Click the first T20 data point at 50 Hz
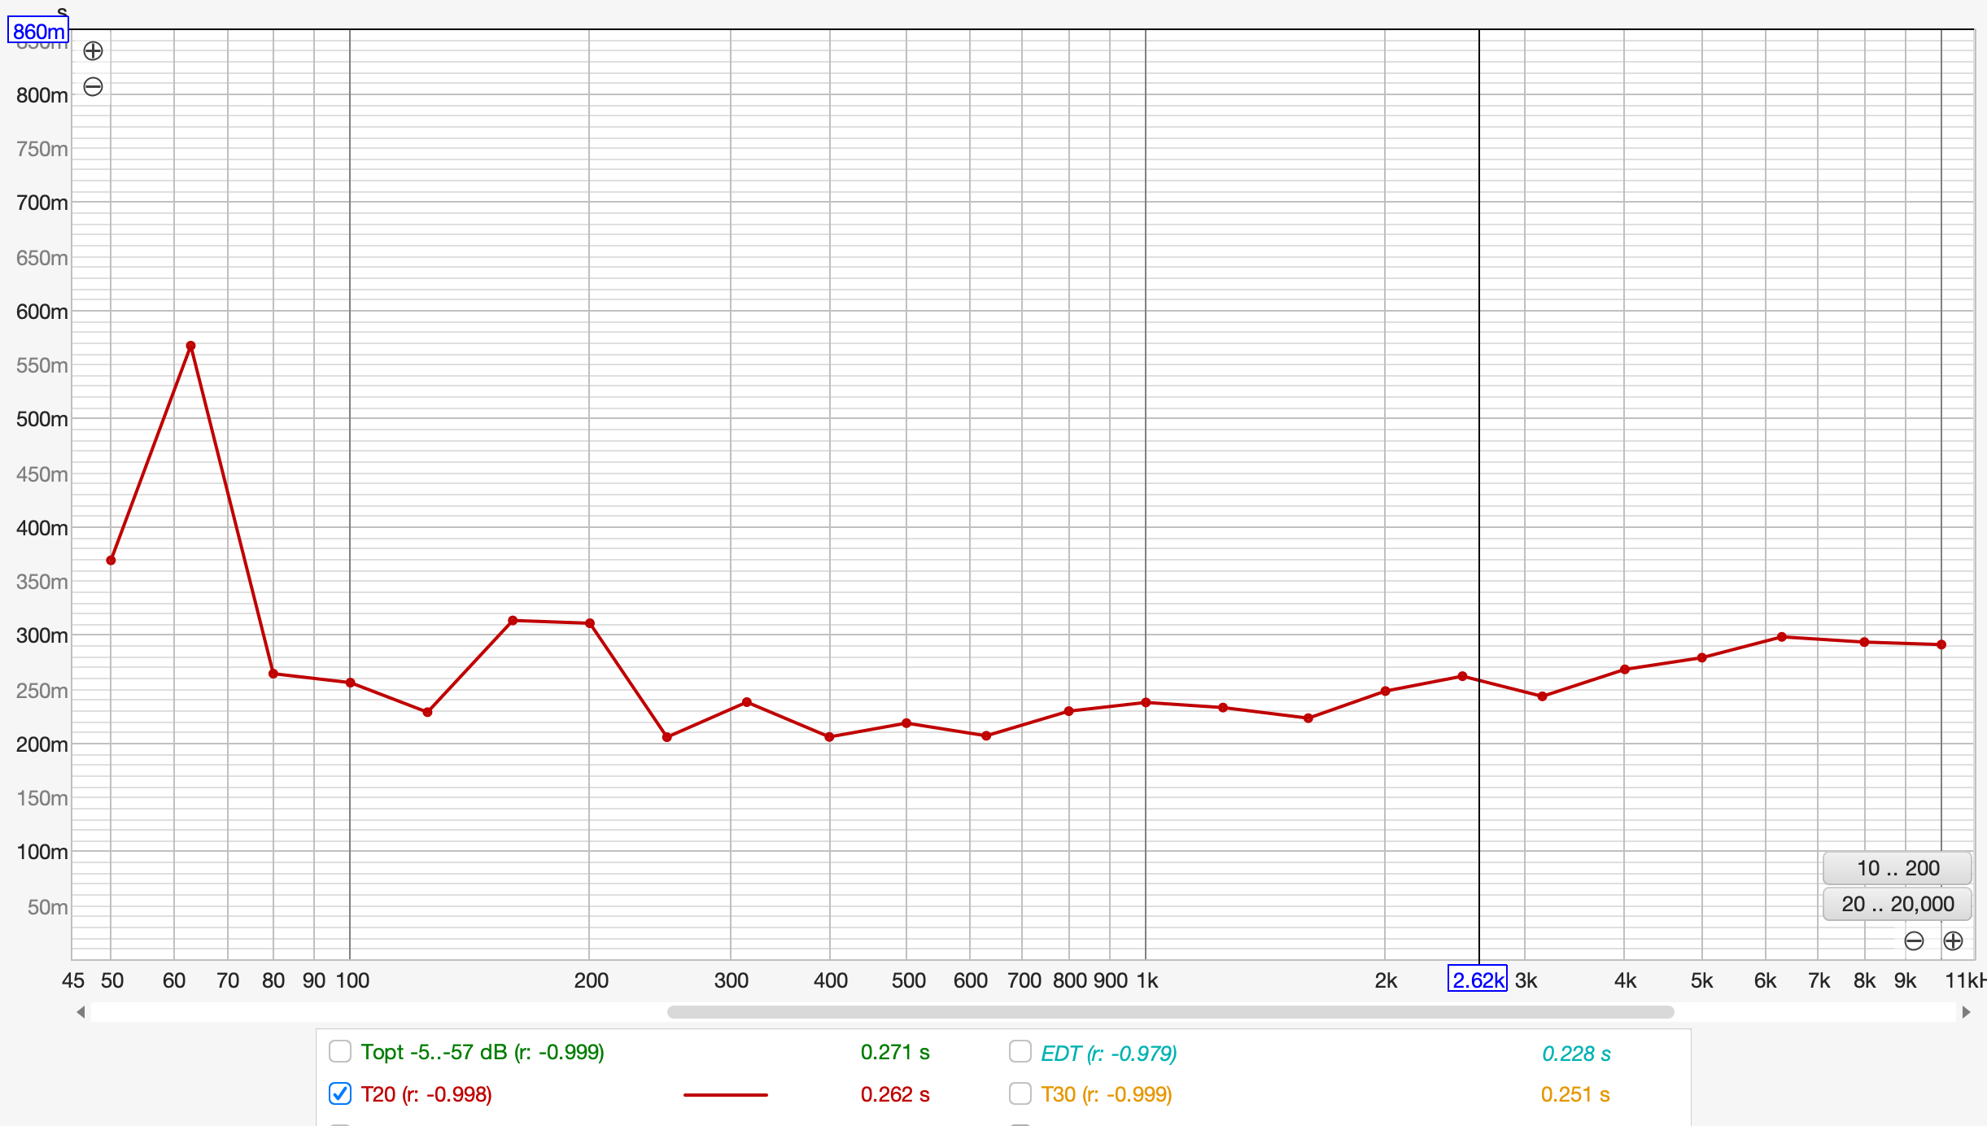The height and width of the screenshot is (1126, 1987). tap(111, 560)
